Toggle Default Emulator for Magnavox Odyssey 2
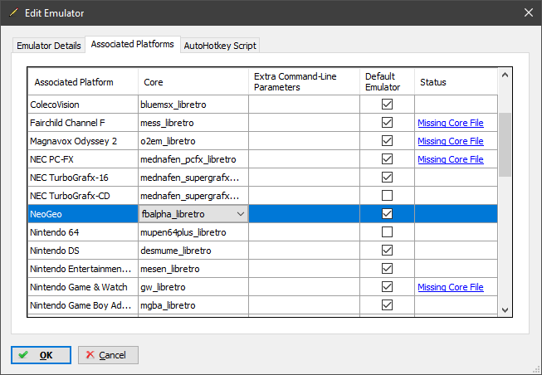 387,141
